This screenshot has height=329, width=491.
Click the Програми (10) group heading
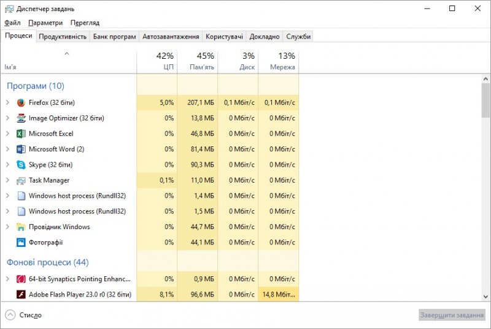pos(36,86)
